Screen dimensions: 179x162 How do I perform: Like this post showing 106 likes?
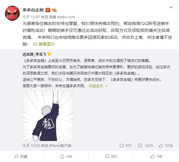click(x=156, y=156)
